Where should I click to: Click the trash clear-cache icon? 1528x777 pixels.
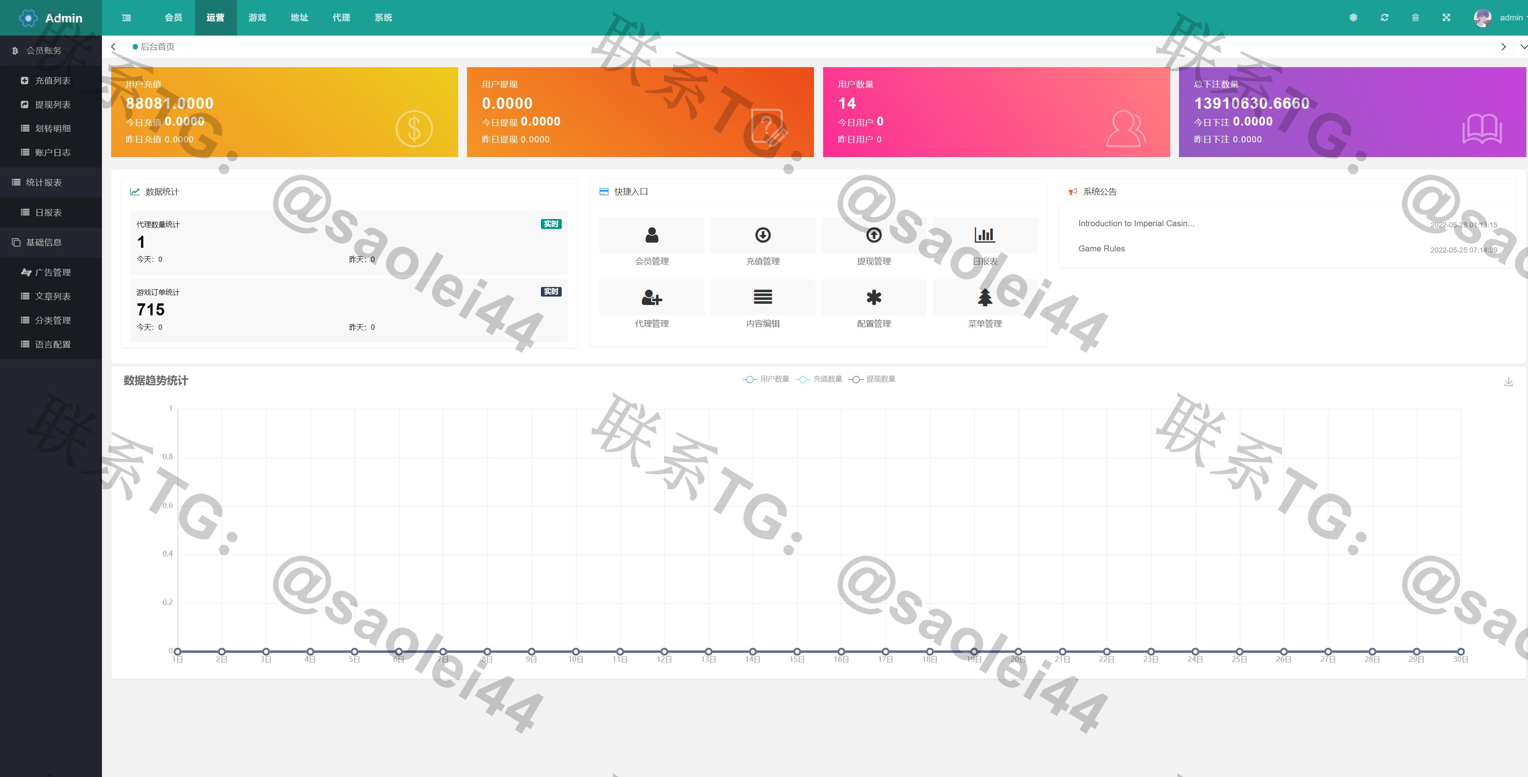[1415, 18]
